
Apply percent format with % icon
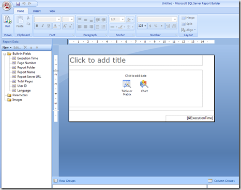(156, 26)
